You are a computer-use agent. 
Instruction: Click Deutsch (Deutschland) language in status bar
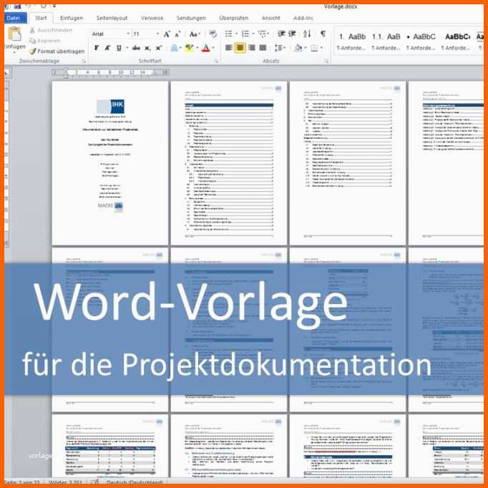135,482
